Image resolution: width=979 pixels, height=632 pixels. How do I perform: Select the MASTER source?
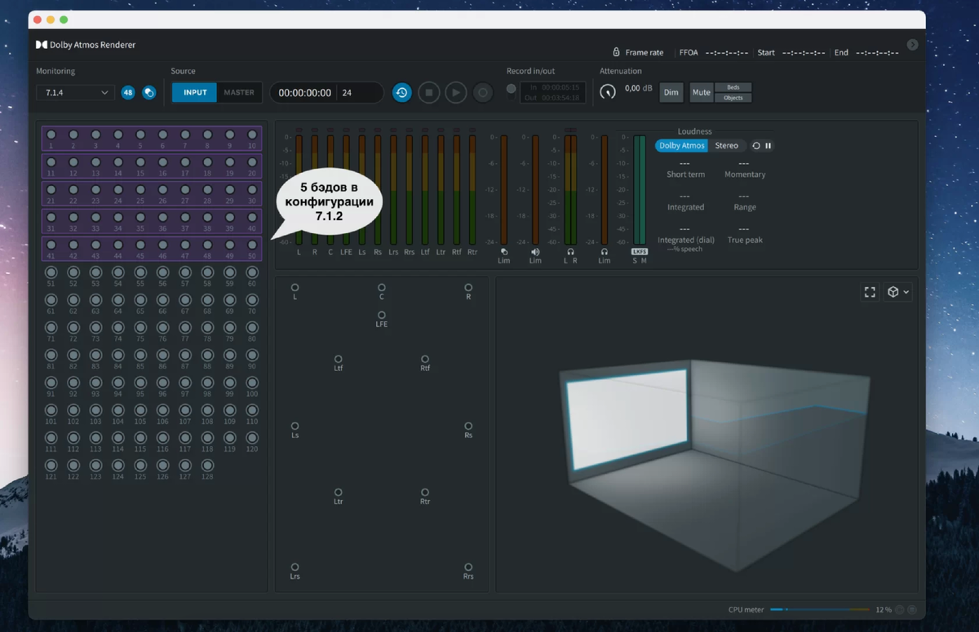pyautogui.click(x=239, y=93)
